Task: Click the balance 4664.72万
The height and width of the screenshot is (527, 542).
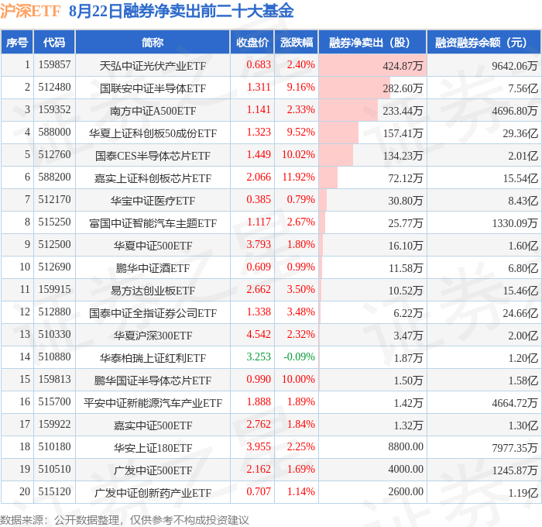Action: [515, 403]
